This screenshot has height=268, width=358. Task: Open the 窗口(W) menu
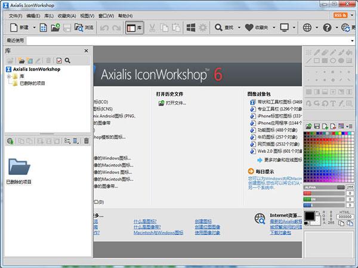pos(106,16)
